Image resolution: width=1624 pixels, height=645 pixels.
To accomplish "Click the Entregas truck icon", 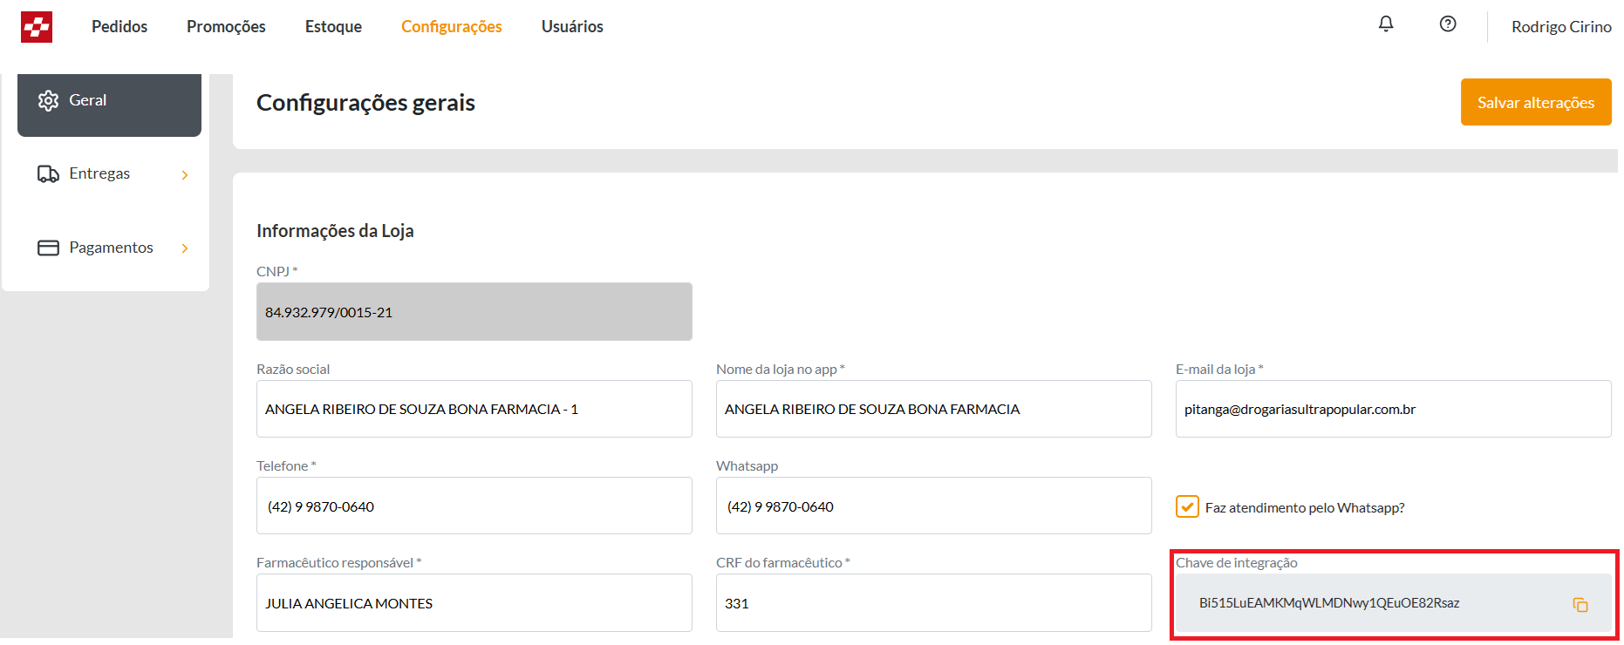I will coord(48,174).
